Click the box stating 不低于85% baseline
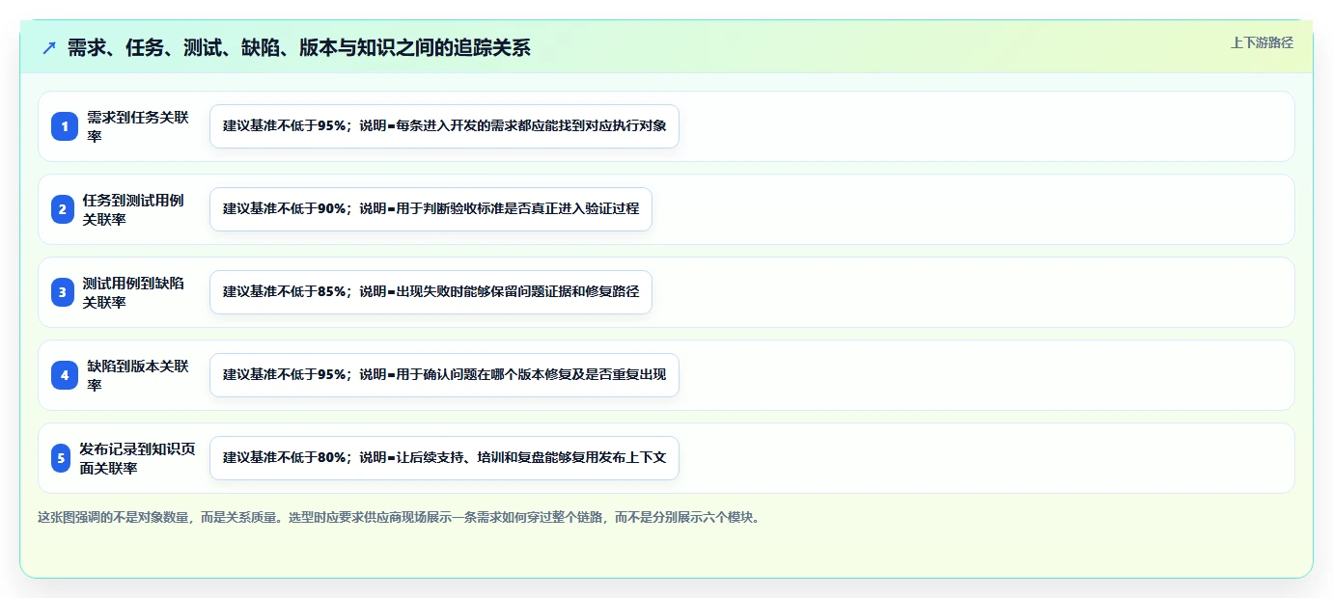This screenshot has height=598, width=1333. (x=430, y=292)
